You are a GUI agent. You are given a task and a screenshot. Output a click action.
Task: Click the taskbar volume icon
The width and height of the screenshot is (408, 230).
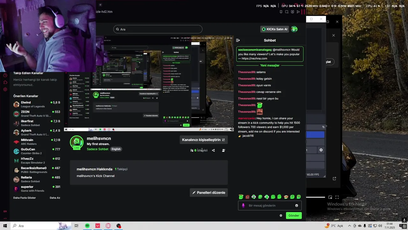[x=380, y=226]
